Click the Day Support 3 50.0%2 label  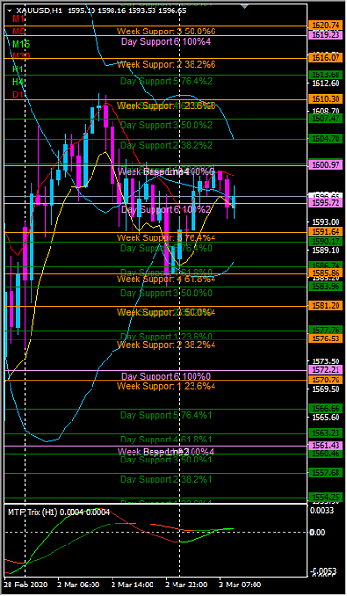(166, 125)
